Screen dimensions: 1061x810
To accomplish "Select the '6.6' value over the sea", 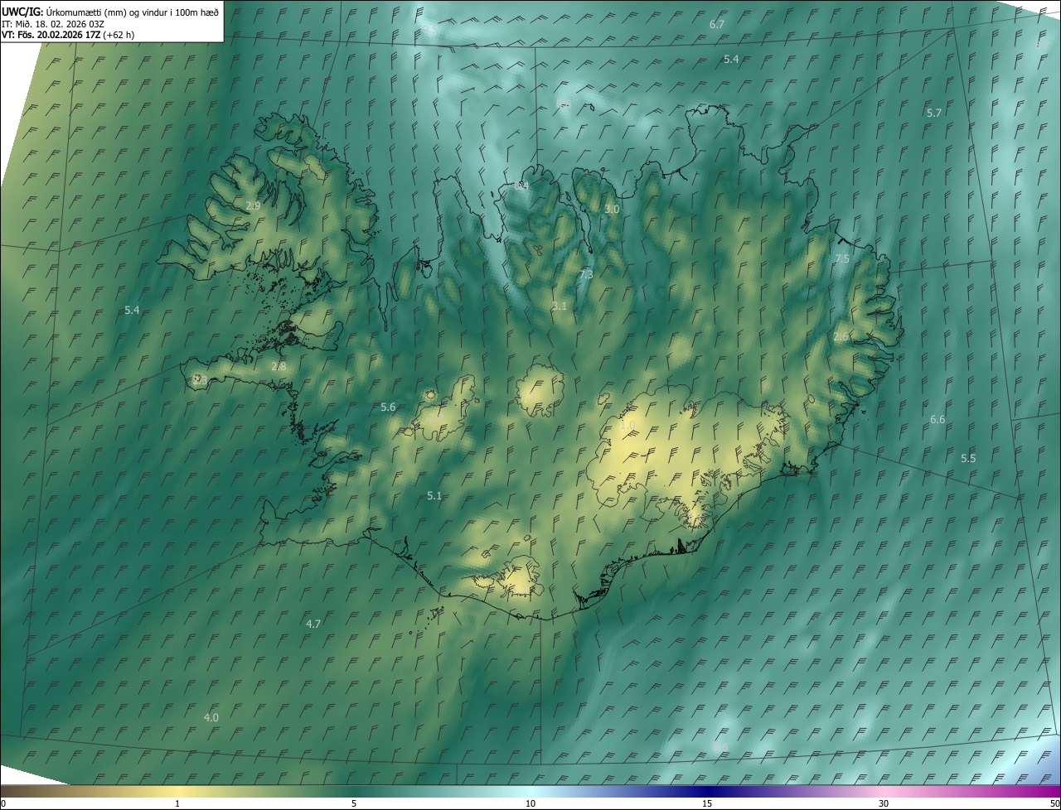I will pyautogui.click(x=937, y=420).
